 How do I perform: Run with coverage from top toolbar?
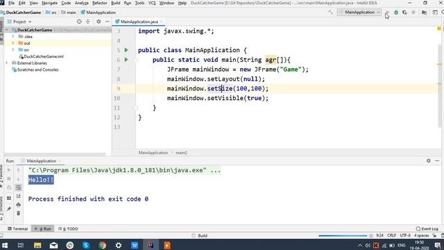point(404,12)
